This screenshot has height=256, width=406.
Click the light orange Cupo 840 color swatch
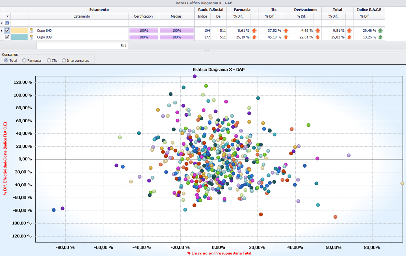19,31
